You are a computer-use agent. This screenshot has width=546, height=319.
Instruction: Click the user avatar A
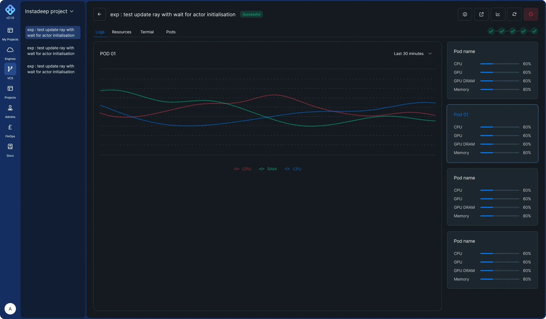pyautogui.click(x=10, y=309)
